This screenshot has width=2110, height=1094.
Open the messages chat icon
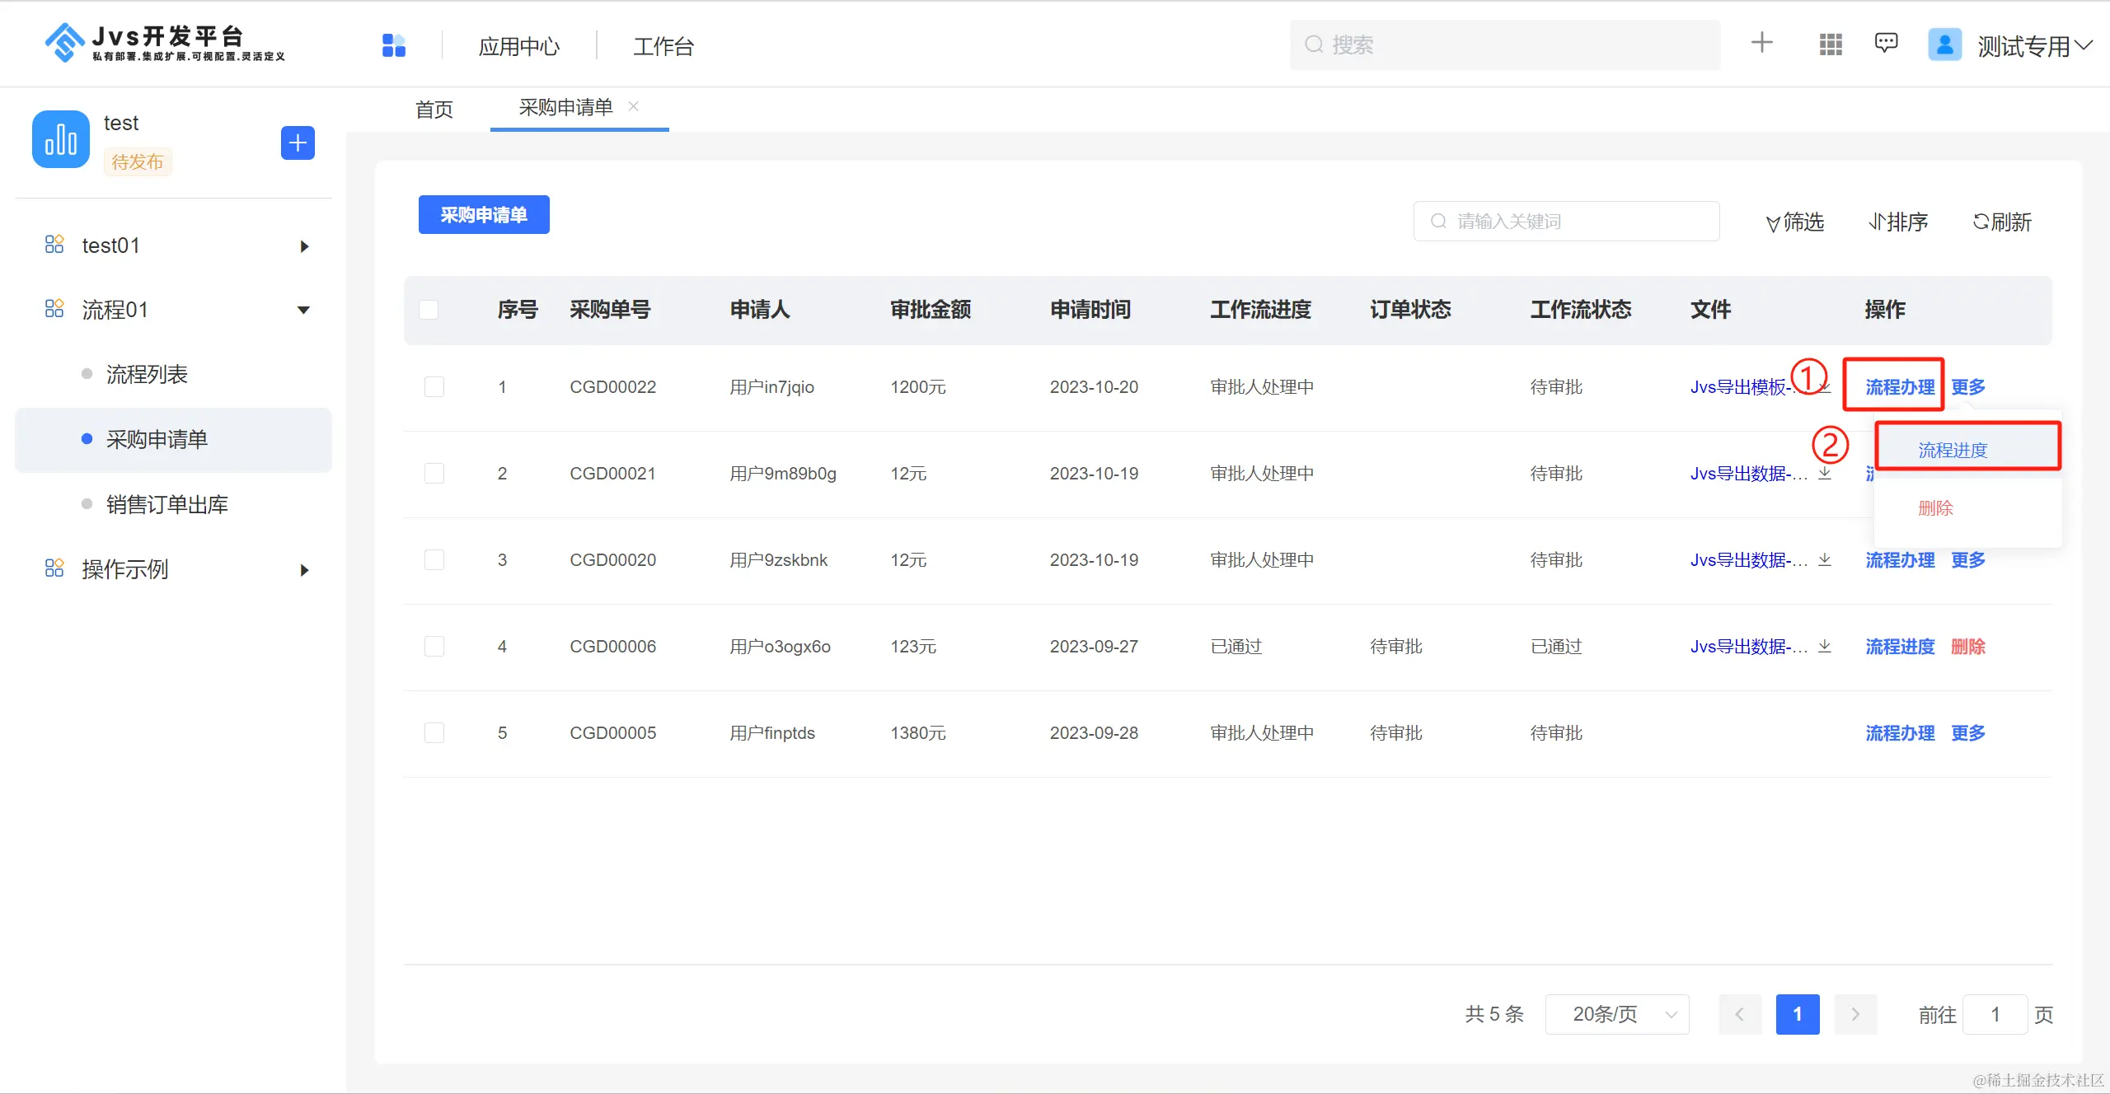[1886, 43]
